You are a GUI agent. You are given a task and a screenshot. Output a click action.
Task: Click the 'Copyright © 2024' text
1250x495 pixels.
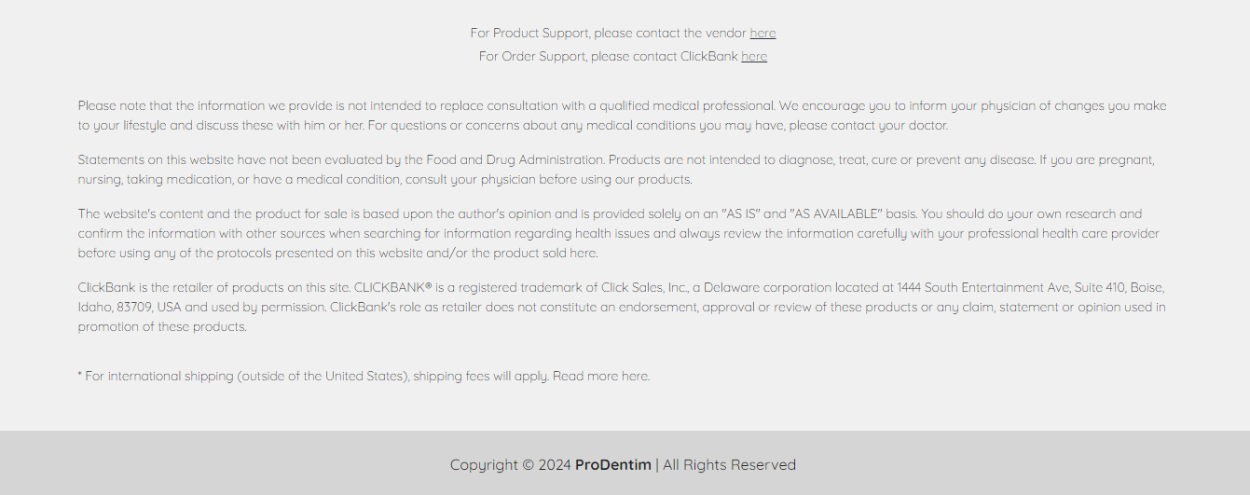[x=511, y=464]
